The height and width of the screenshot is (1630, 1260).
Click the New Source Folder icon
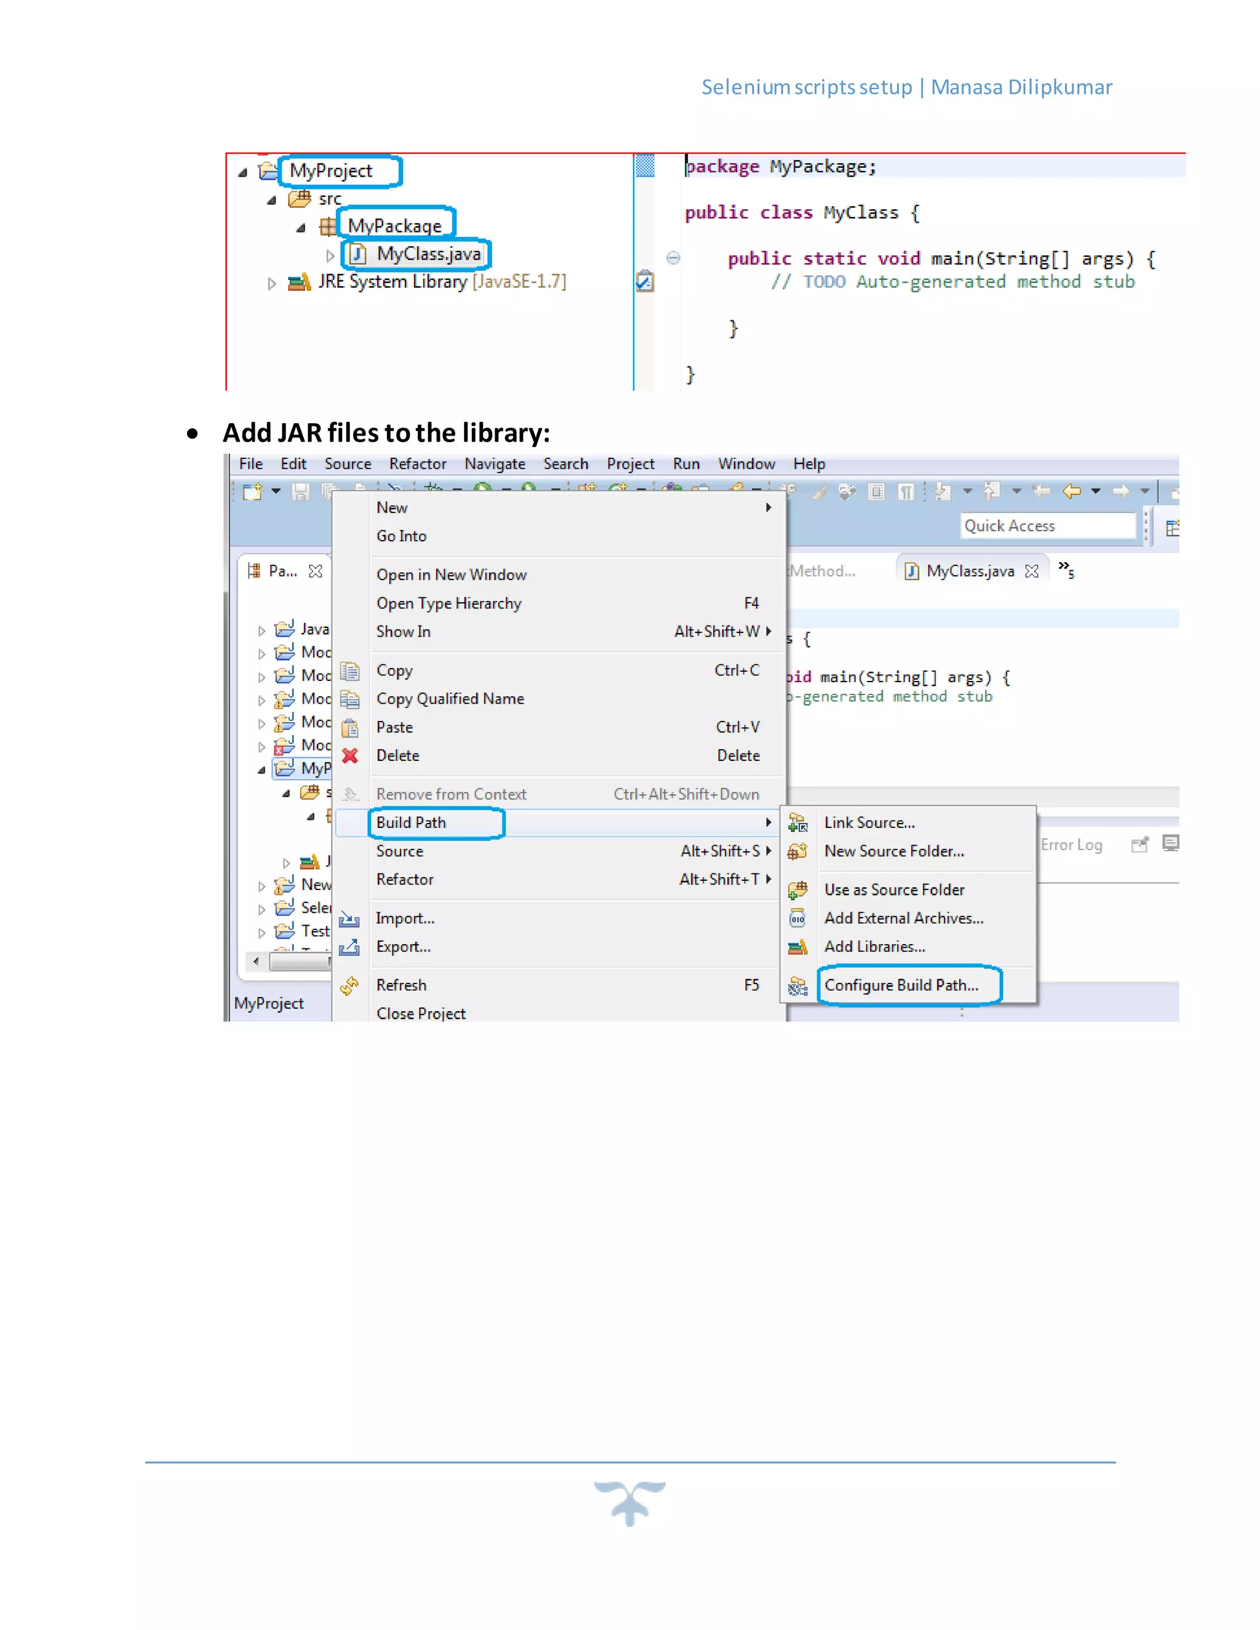click(x=798, y=851)
